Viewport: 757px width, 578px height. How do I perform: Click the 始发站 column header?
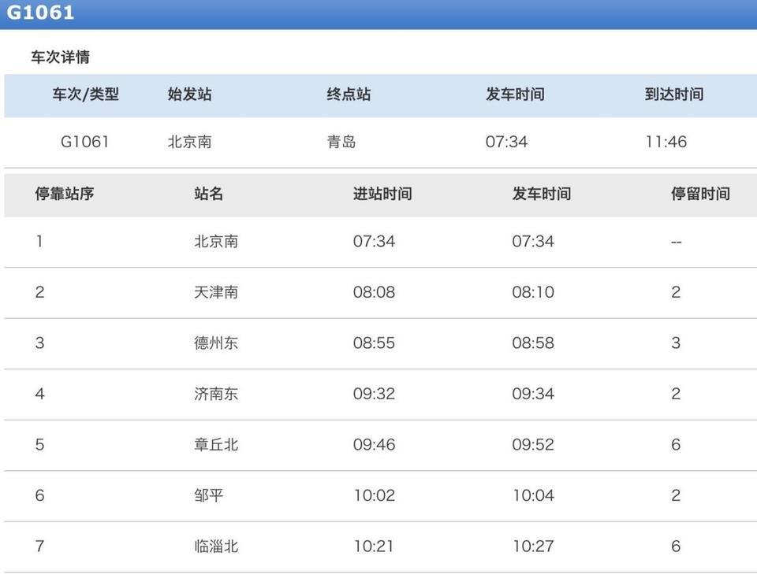pos(190,94)
